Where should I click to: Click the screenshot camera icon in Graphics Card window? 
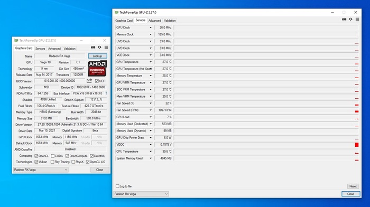(x=93, y=48)
